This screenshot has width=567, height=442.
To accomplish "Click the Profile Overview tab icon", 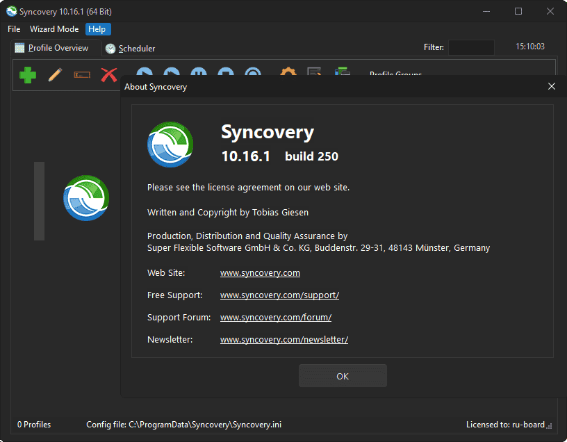I will pos(19,48).
